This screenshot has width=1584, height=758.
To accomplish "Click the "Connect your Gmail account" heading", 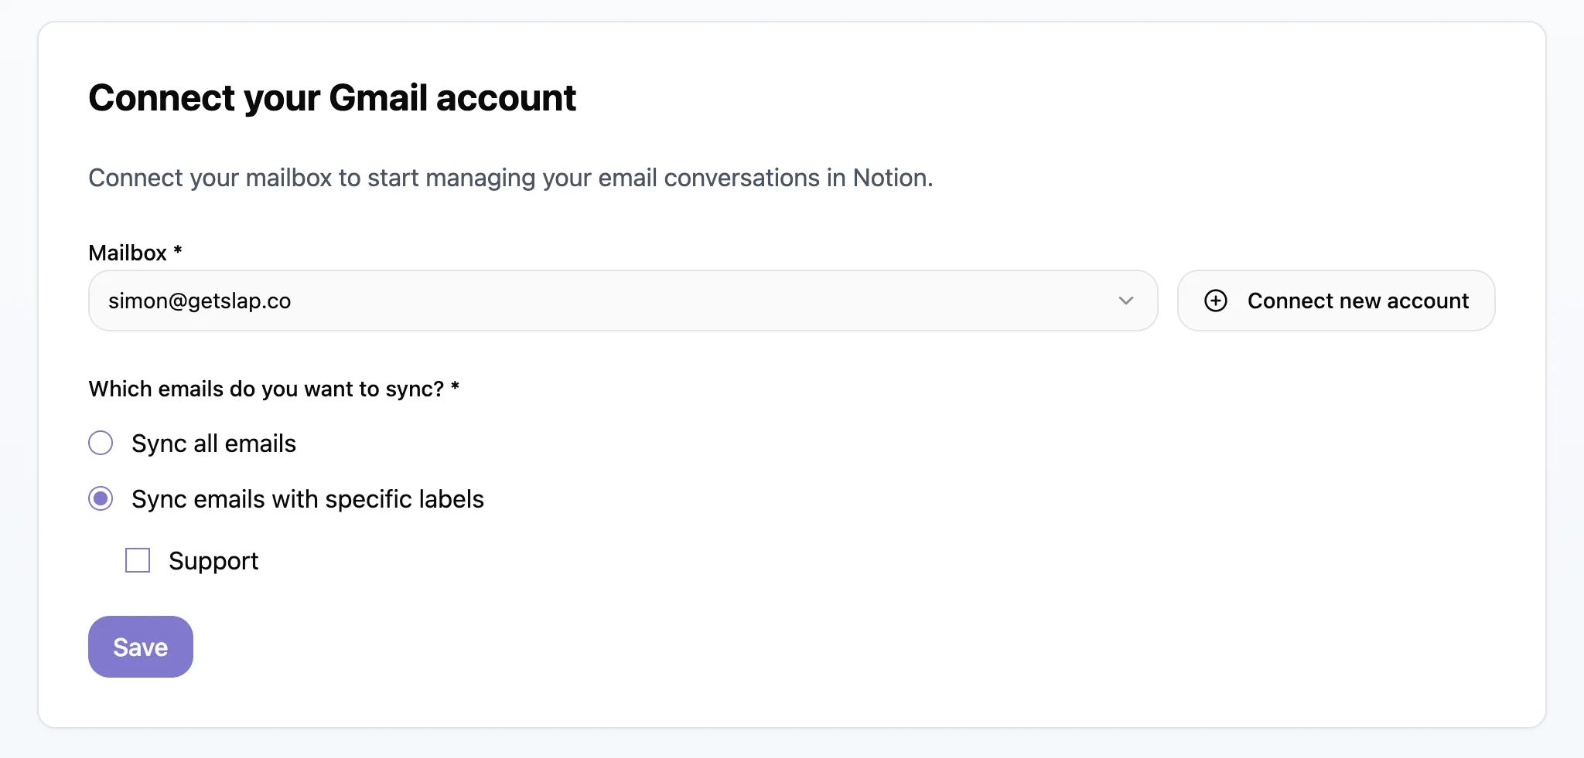I will tap(332, 98).
